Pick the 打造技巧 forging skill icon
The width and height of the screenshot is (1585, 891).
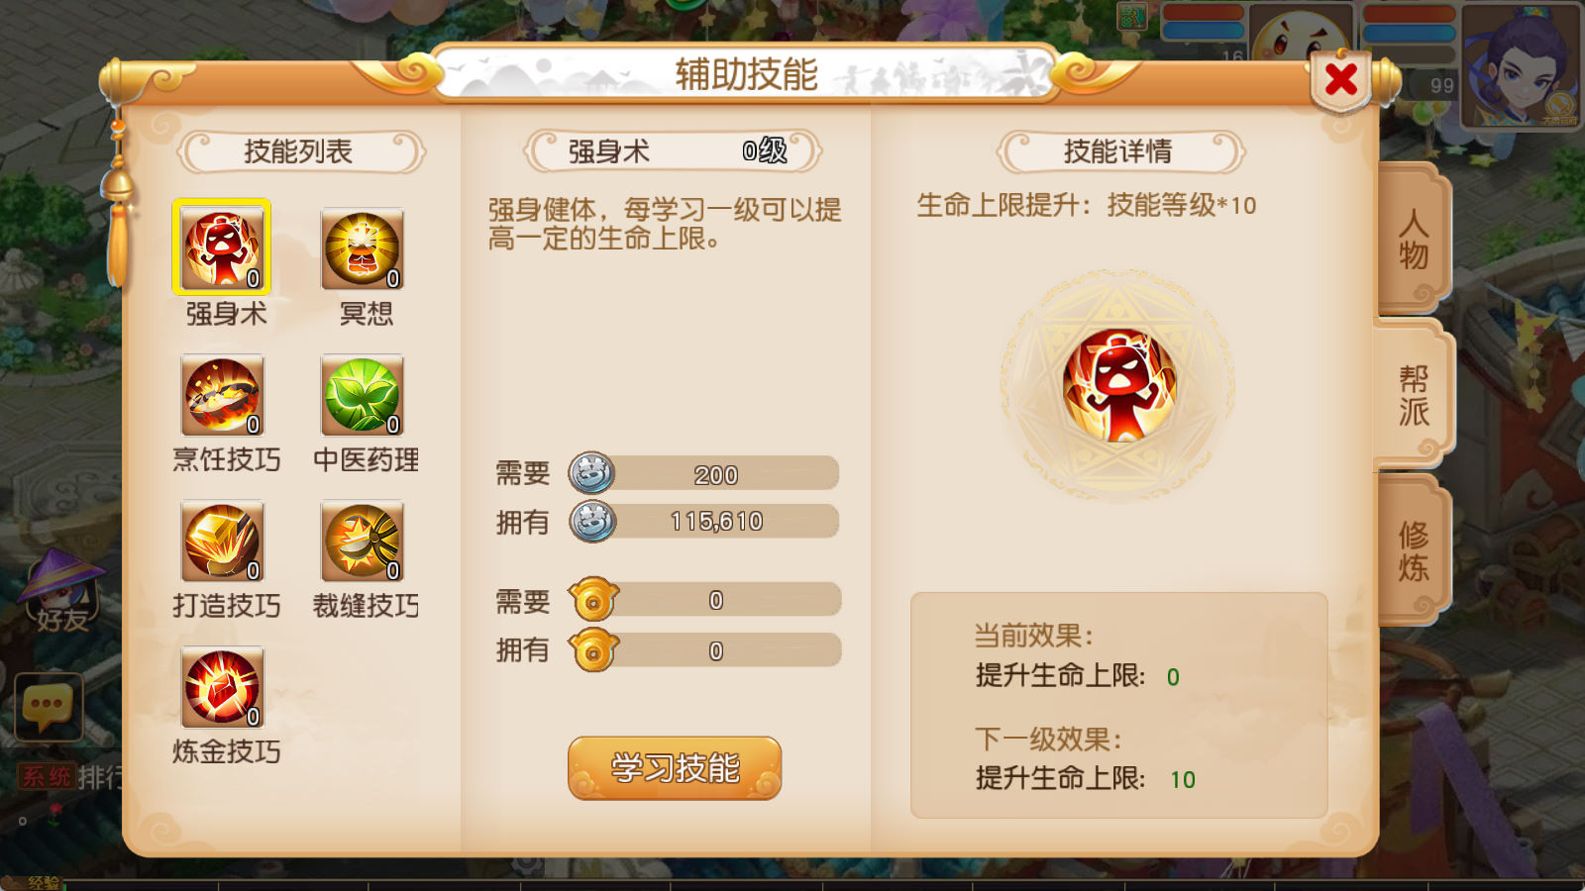coord(223,541)
